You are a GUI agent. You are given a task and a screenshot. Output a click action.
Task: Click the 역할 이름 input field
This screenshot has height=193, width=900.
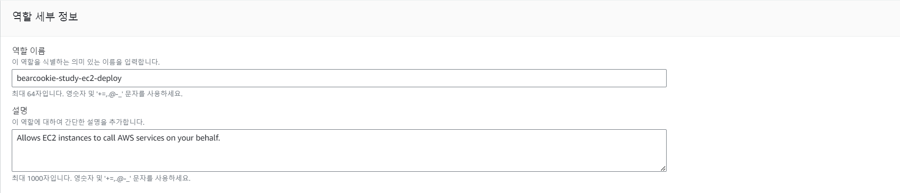(339, 78)
